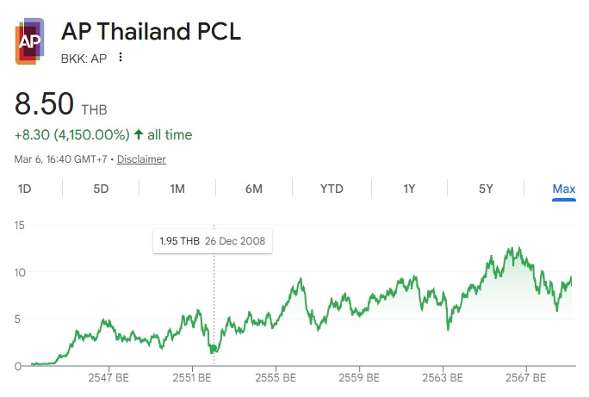This screenshot has height=397, width=589.
Task: Switch to the YTD range tab
Action: coord(332,189)
